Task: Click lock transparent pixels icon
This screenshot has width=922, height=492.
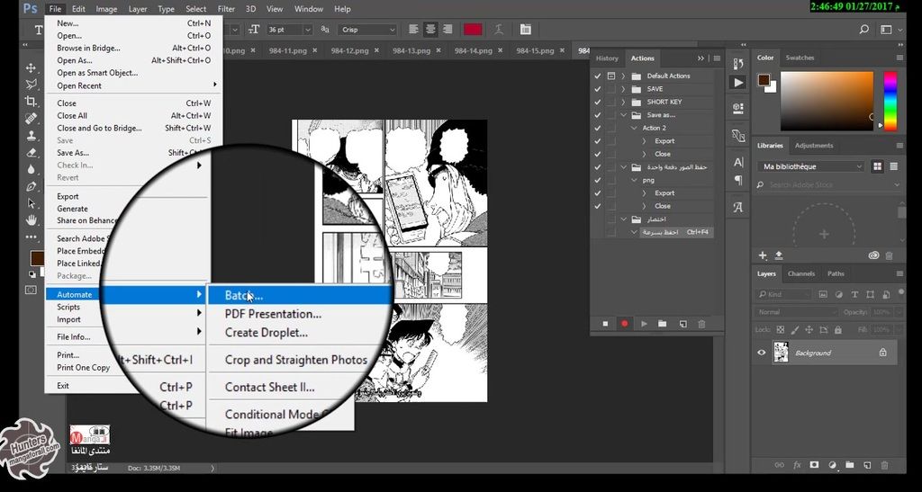Action: 781,330
